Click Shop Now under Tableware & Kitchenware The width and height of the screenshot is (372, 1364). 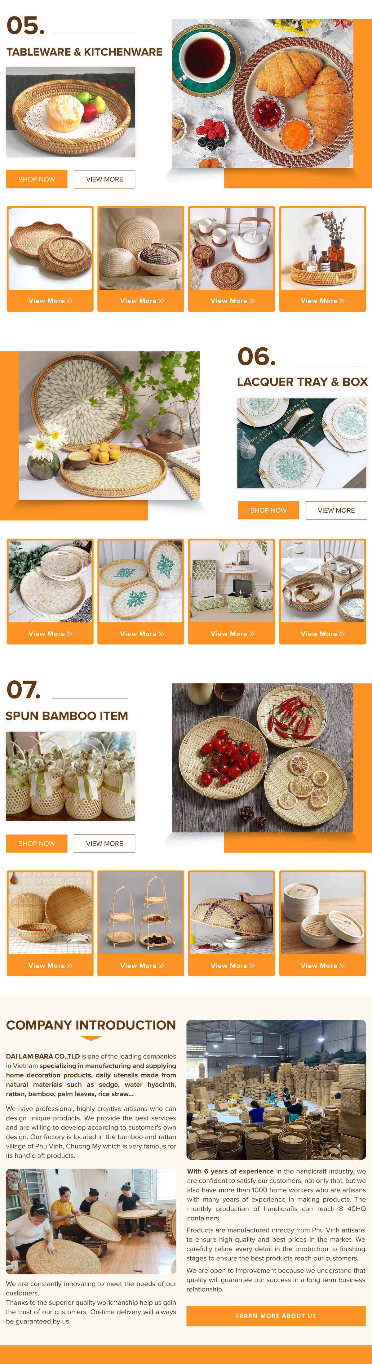pyautogui.click(x=37, y=179)
